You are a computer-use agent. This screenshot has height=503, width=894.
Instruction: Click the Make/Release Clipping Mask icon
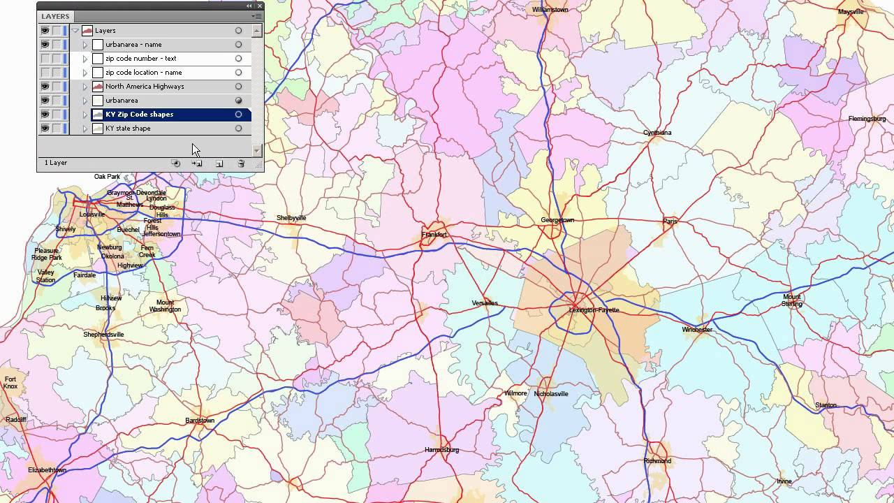[x=176, y=163]
